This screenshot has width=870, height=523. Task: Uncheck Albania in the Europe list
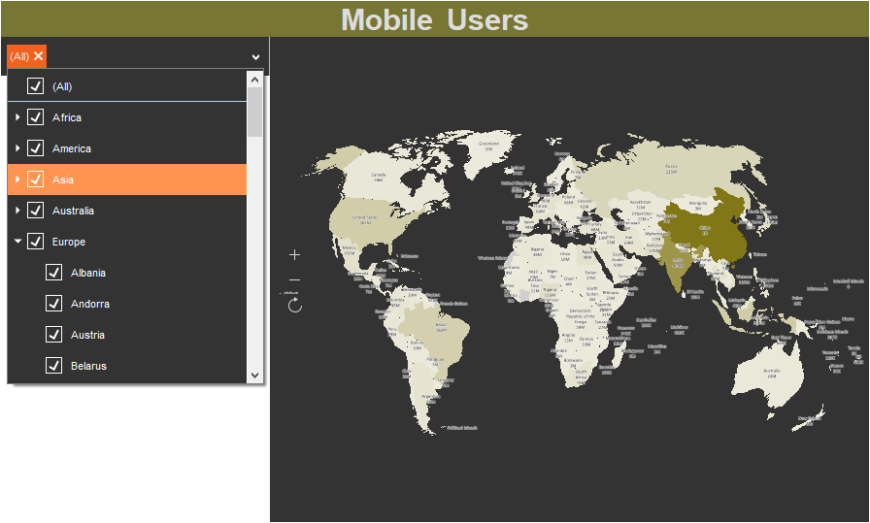pyautogui.click(x=54, y=273)
